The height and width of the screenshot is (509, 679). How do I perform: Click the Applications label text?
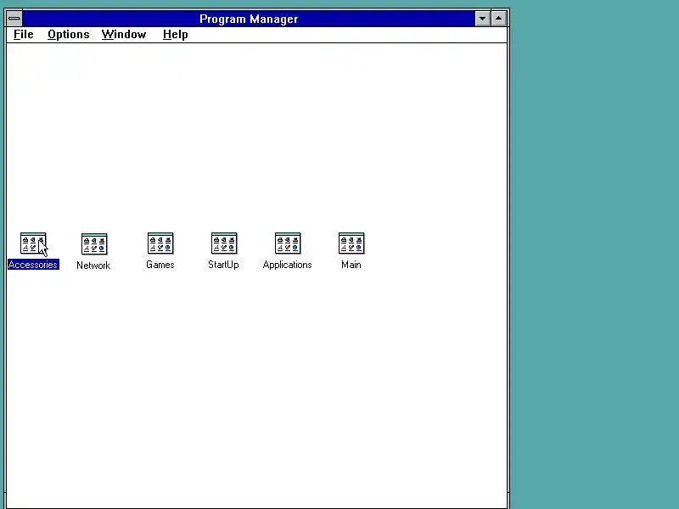[x=287, y=265]
